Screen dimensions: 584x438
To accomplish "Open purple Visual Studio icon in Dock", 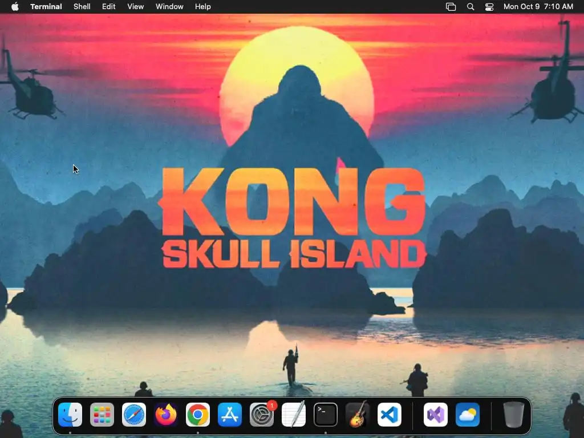I will (x=436, y=415).
